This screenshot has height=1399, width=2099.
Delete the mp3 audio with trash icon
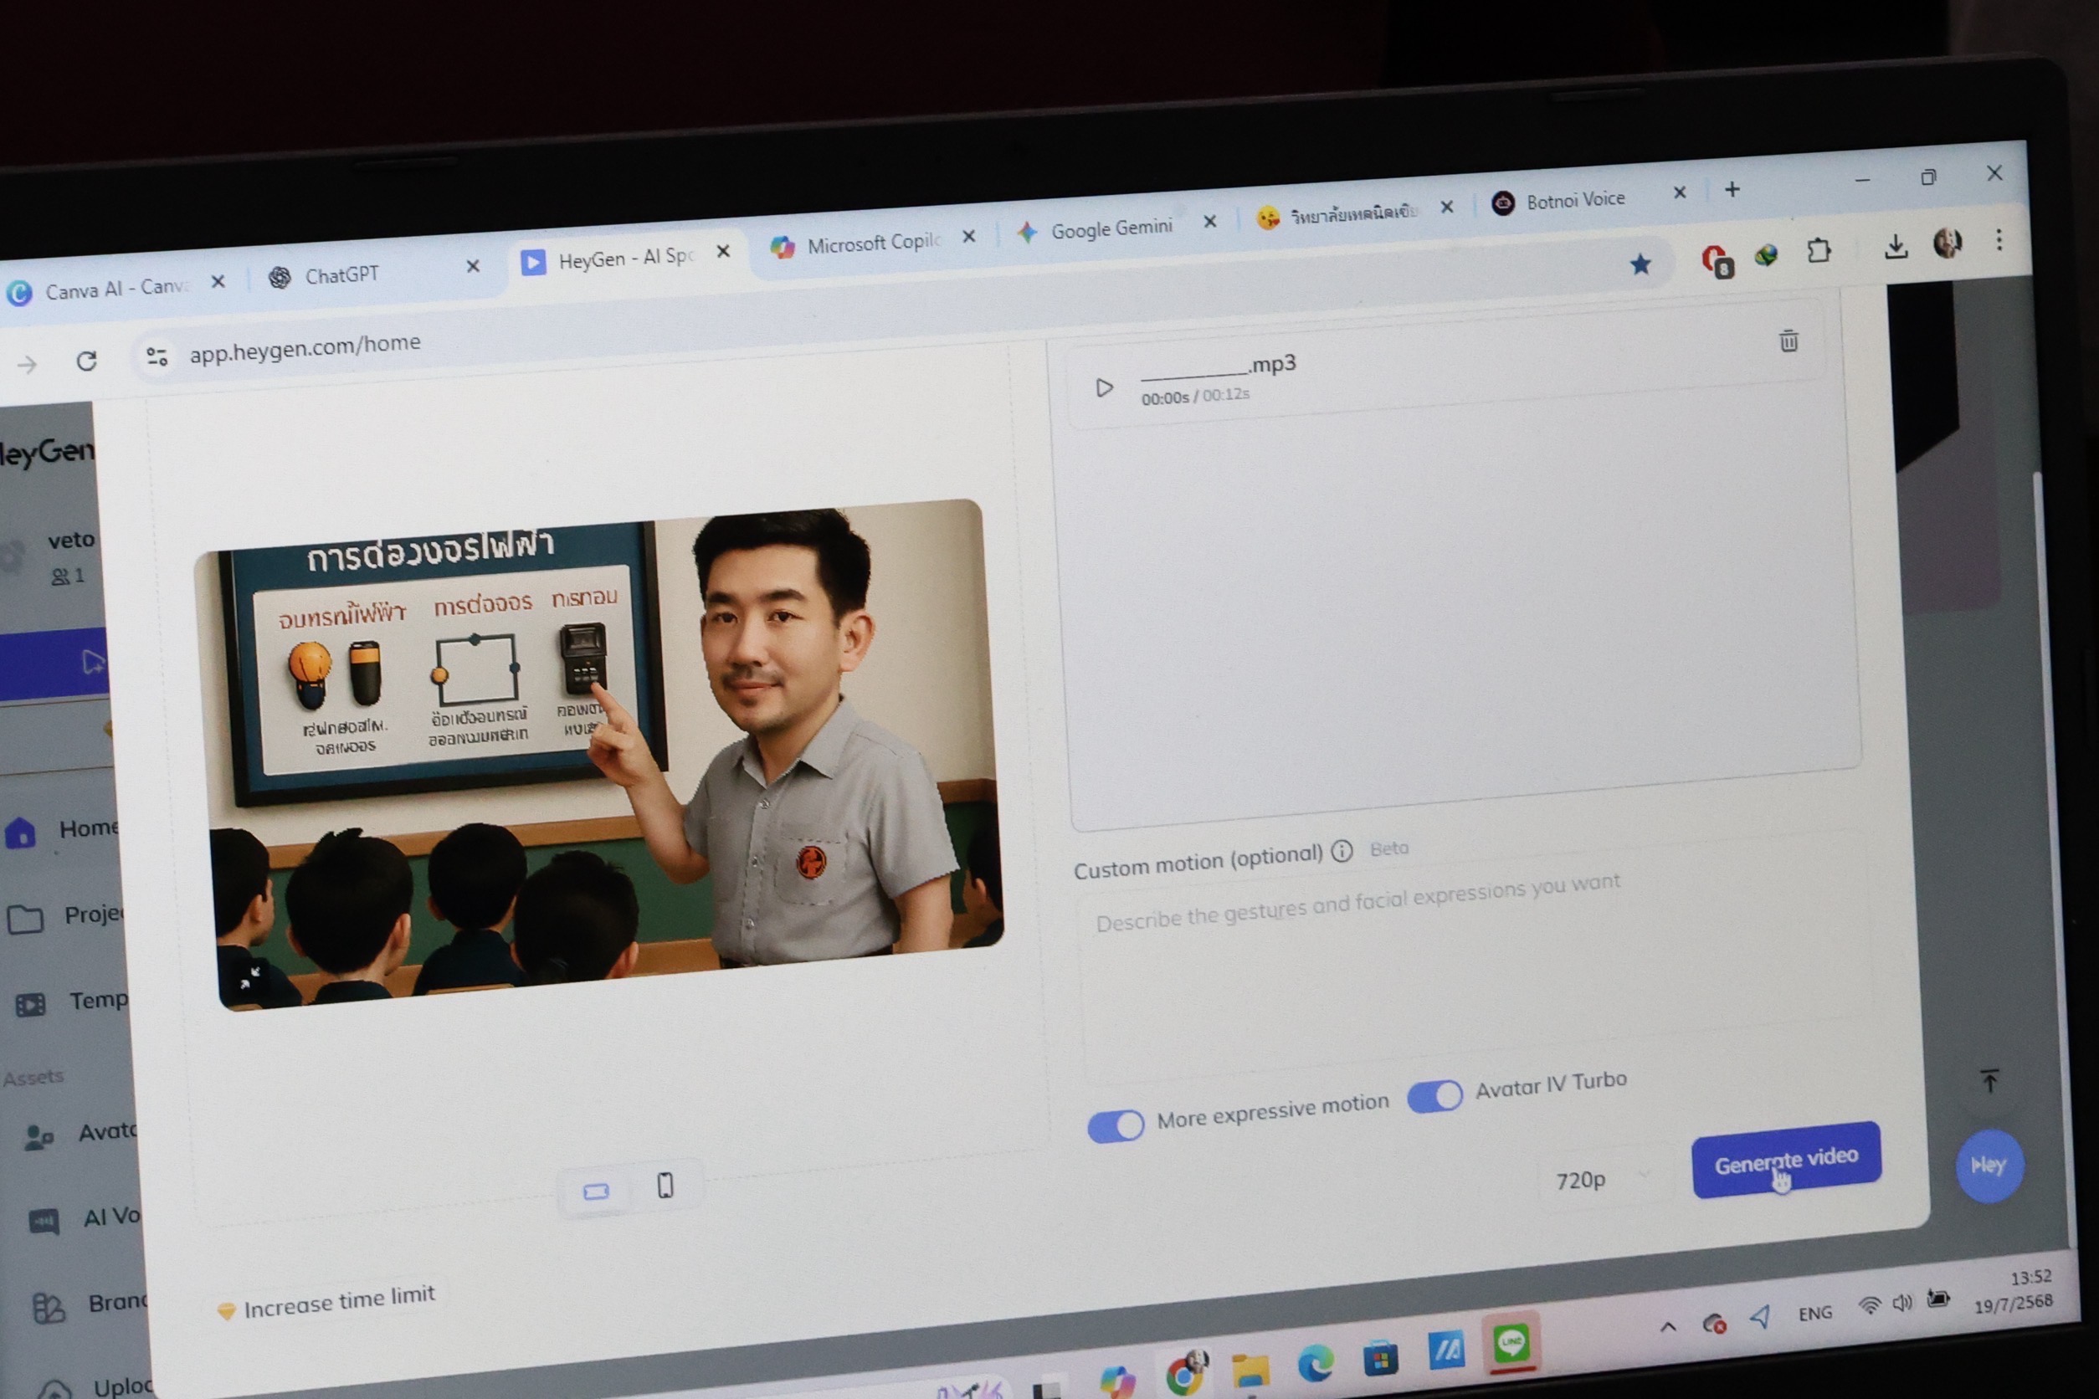pyautogui.click(x=1789, y=341)
